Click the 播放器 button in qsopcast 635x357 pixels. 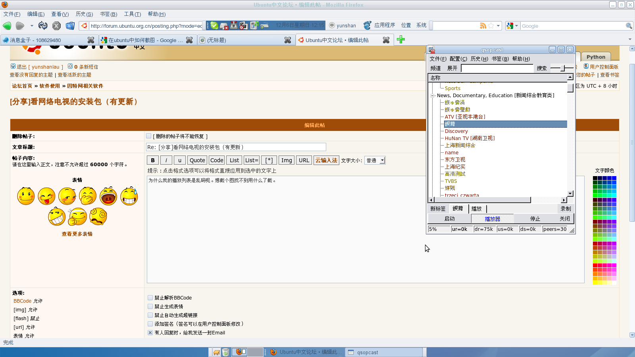[492, 219]
